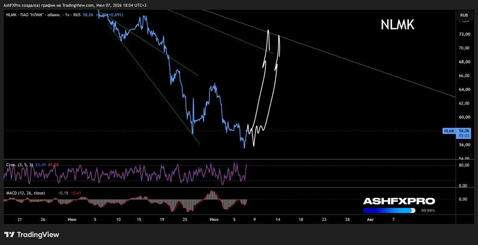Click the NLMK symbol name in legend
Screen dimensions: 478x245
11,14
